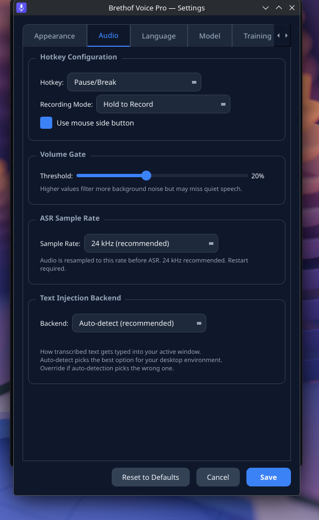Click the left tab-scroll arrow
This screenshot has height=520, width=319.
[x=278, y=35]
